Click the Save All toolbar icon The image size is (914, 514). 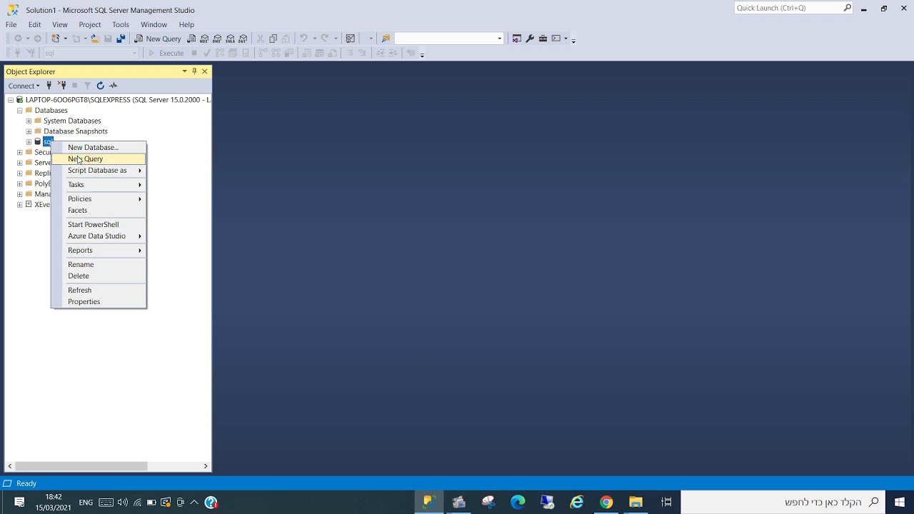tap(121, 39)
